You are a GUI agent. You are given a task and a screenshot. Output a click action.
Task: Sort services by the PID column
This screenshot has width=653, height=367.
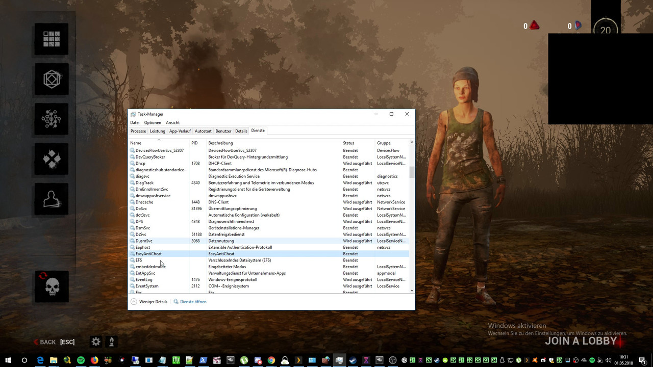pos(198,143)
